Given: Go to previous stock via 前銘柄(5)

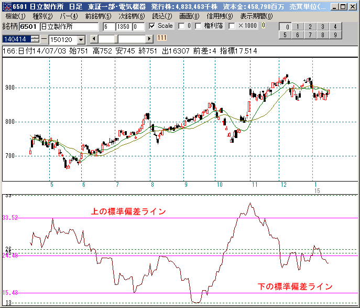Looking at the screenshot, I should coord(99,16).
